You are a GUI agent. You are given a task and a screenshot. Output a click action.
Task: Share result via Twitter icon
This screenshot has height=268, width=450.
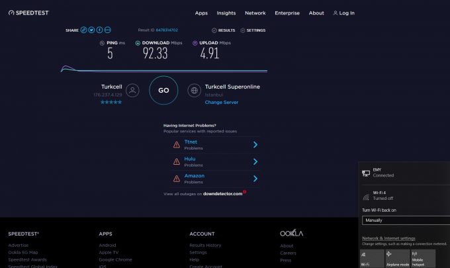pos(92,30)
